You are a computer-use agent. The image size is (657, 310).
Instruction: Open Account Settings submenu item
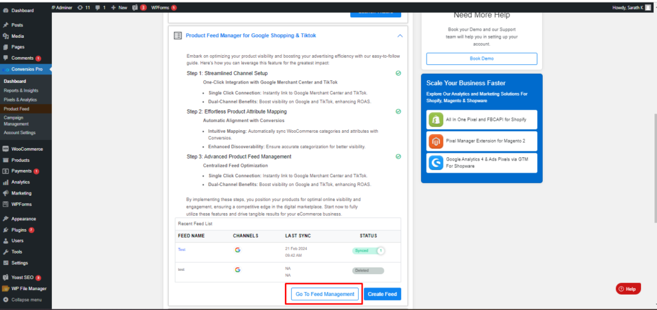20,133
